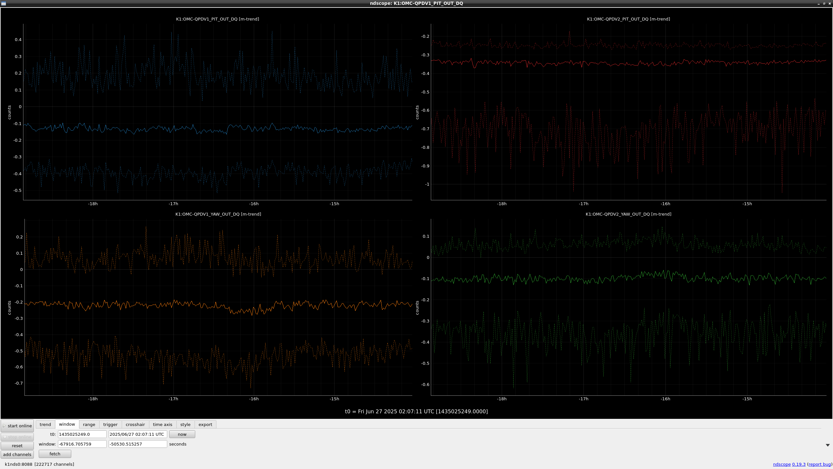Switch to the trend tab
The height and width of the screenshot is (469, 833).
(45, 424)
